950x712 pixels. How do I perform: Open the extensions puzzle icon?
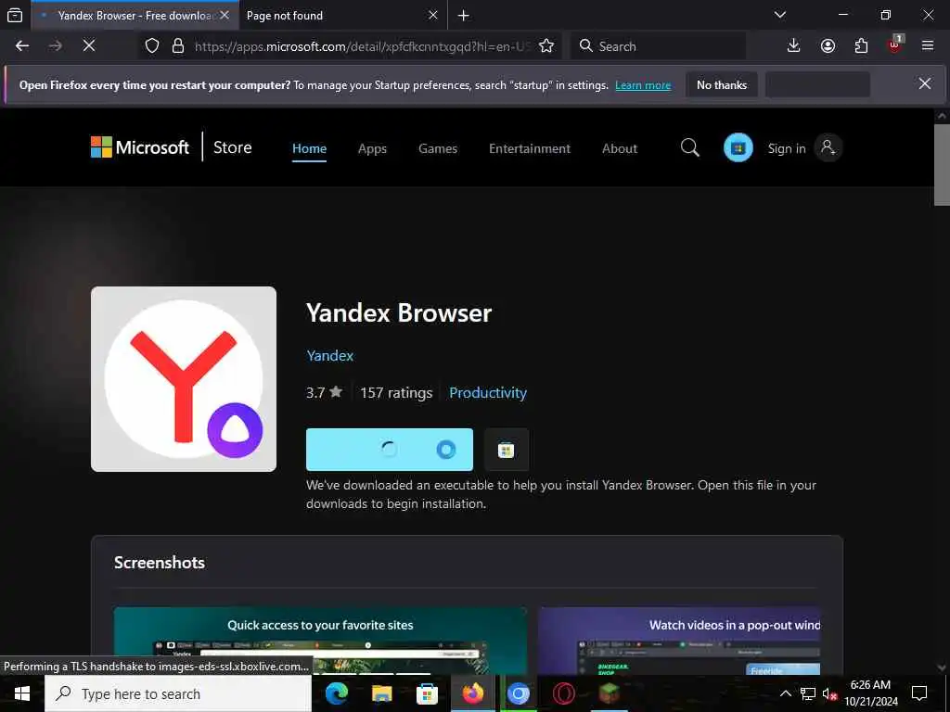pyautogui.click(x=861, y=46)
